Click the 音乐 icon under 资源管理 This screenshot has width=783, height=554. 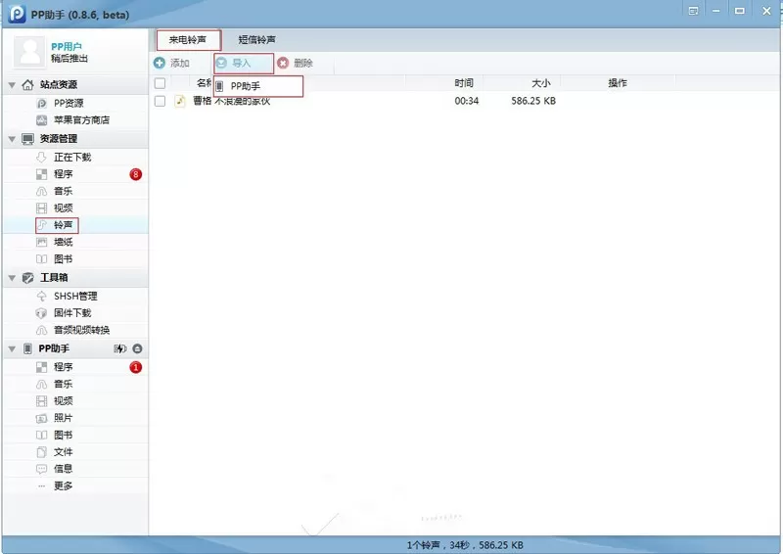(41, 191)
